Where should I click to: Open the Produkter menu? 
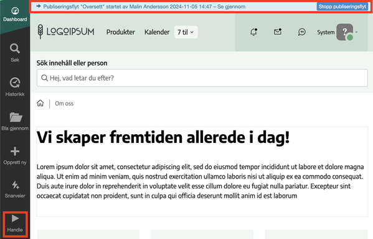click(x=121, y=32)
